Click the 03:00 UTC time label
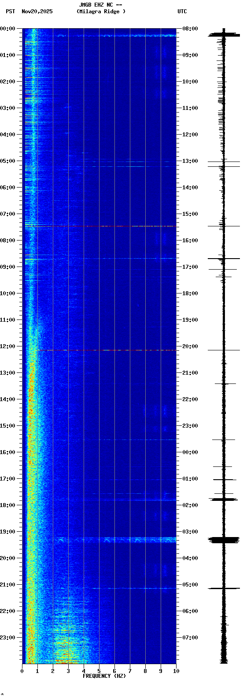243x699 pixels. click(191, 532)
